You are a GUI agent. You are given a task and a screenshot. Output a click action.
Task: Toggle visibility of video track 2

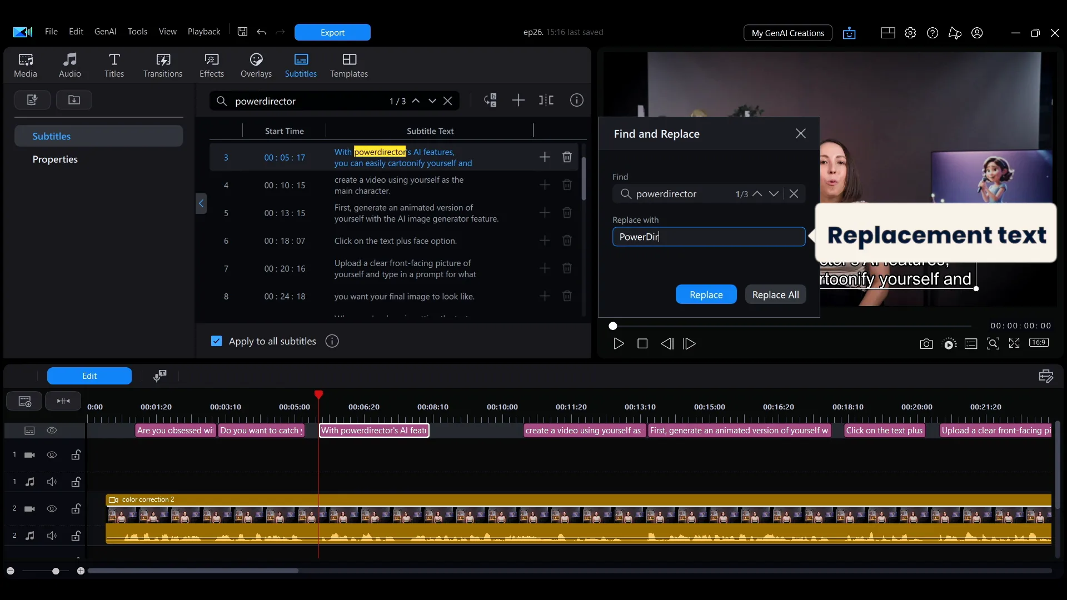click(52, 509)
